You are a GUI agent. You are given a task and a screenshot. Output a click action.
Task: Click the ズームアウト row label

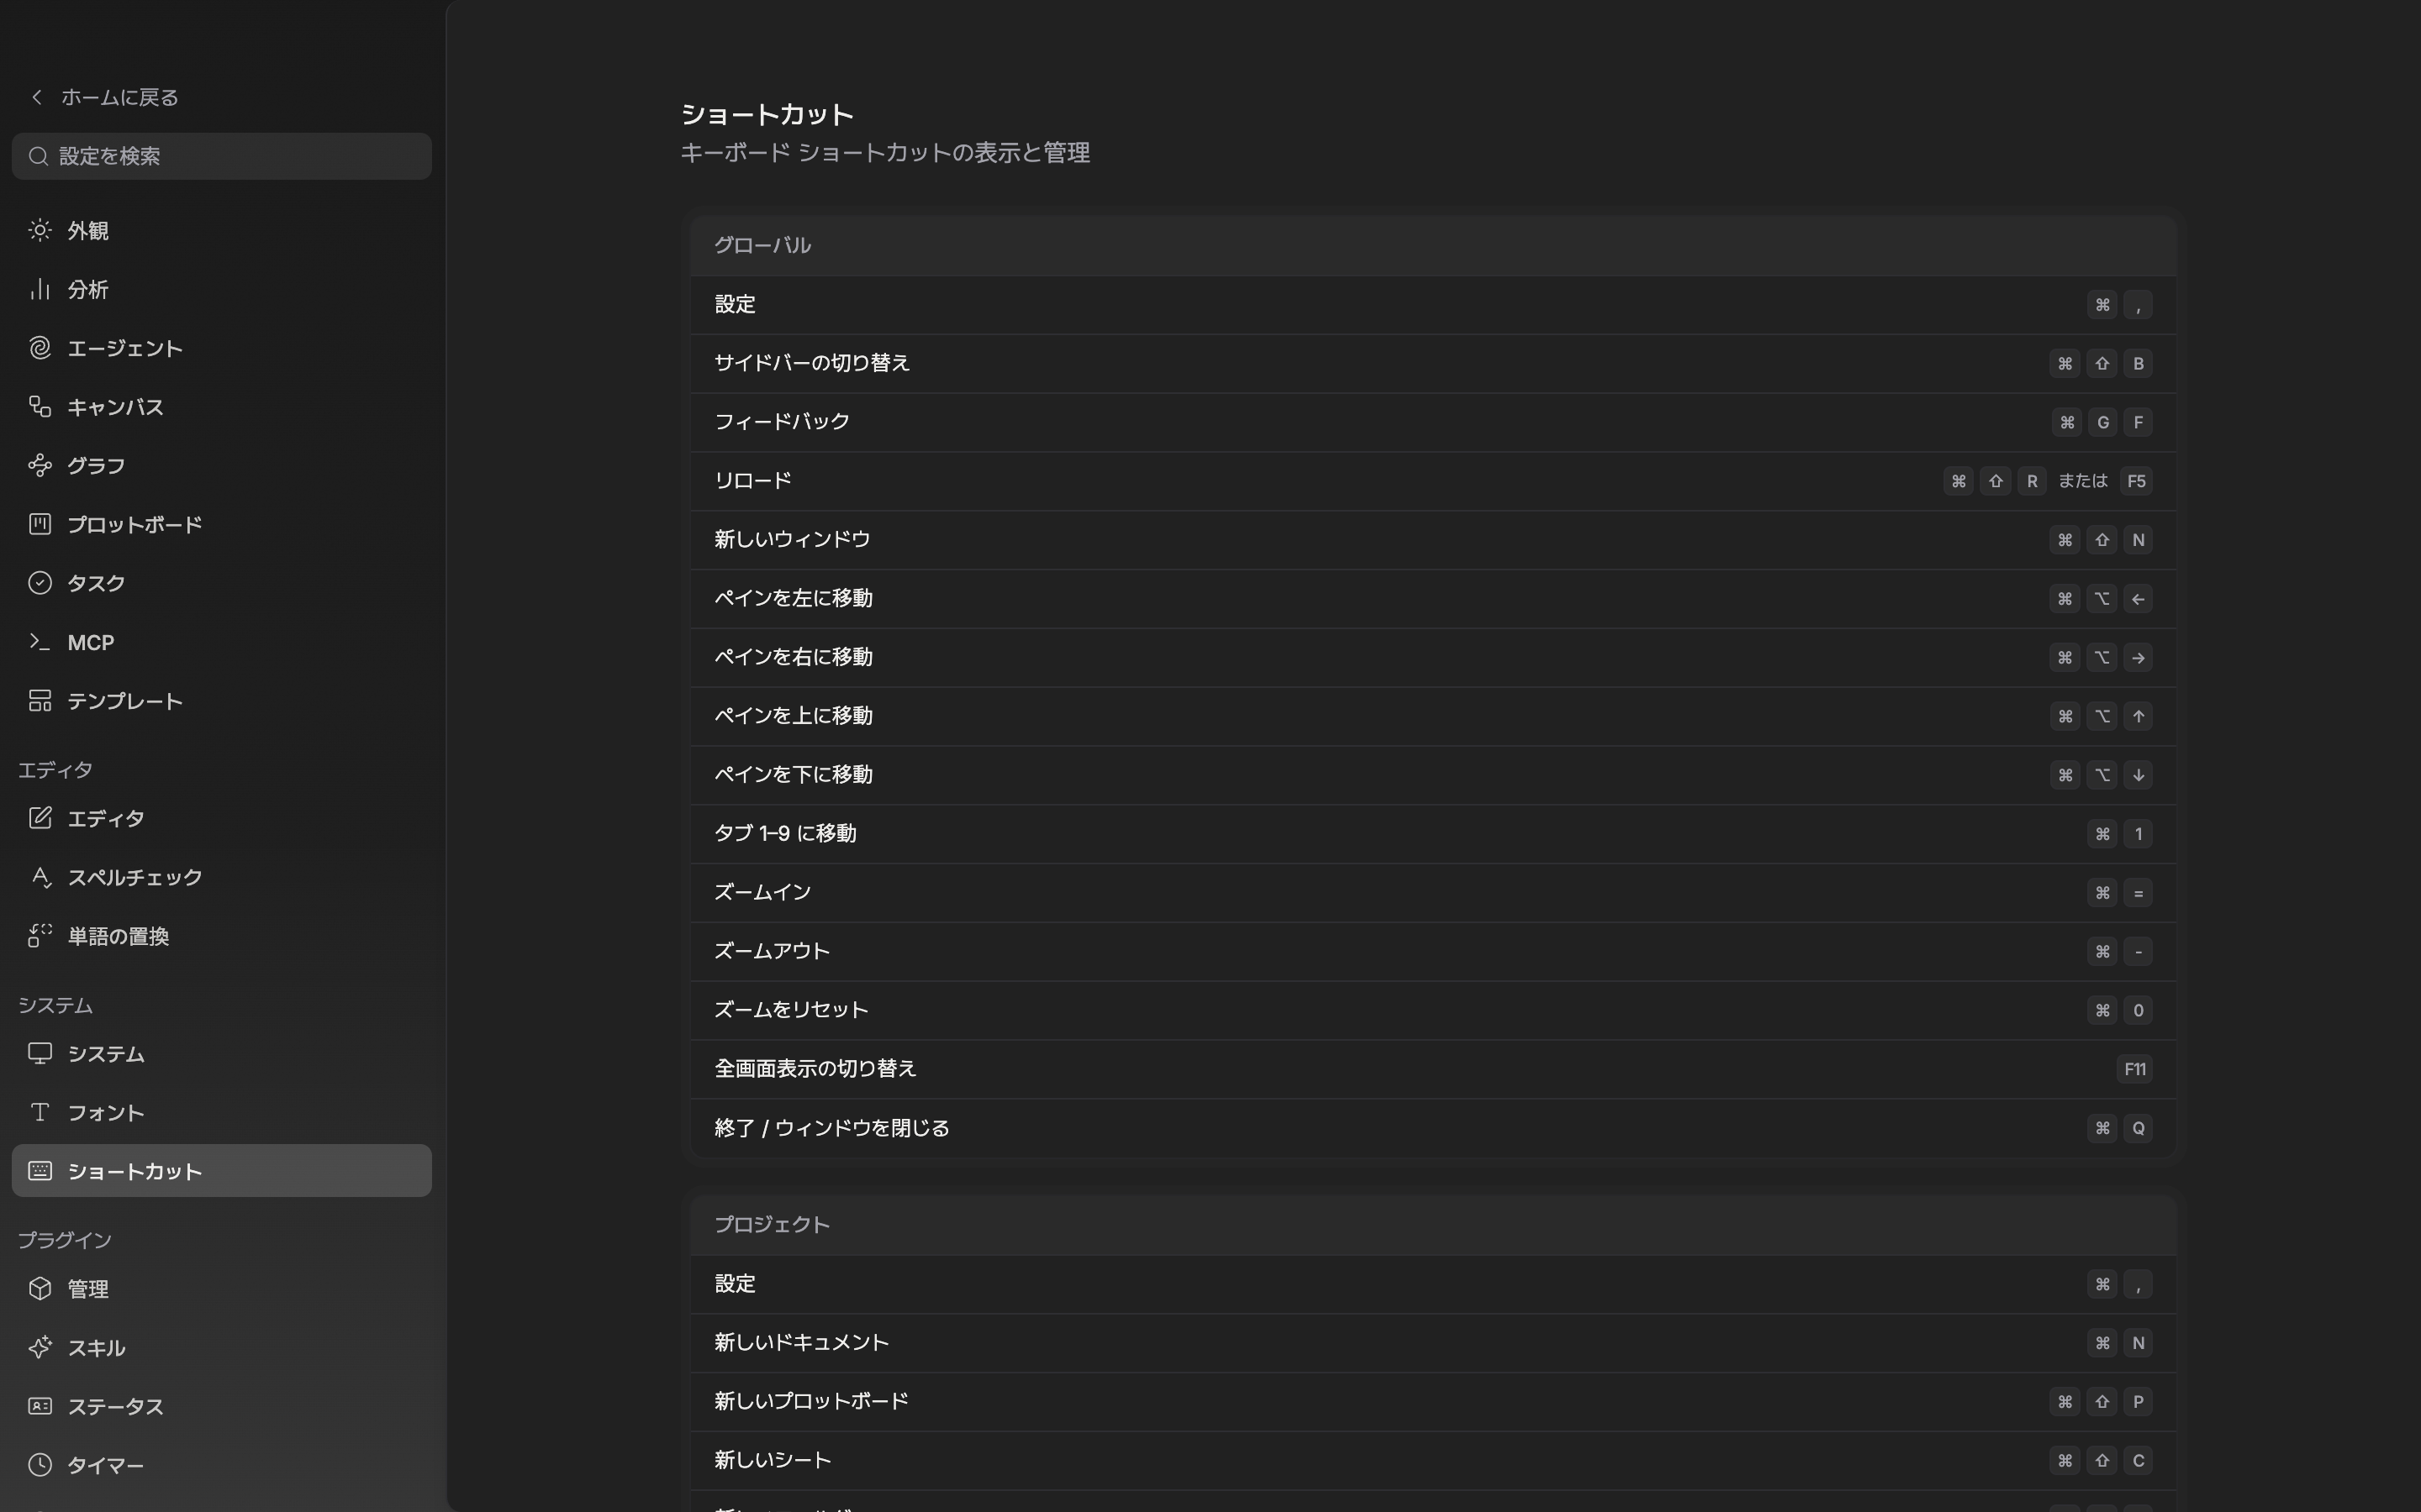(x=773, y=951)
